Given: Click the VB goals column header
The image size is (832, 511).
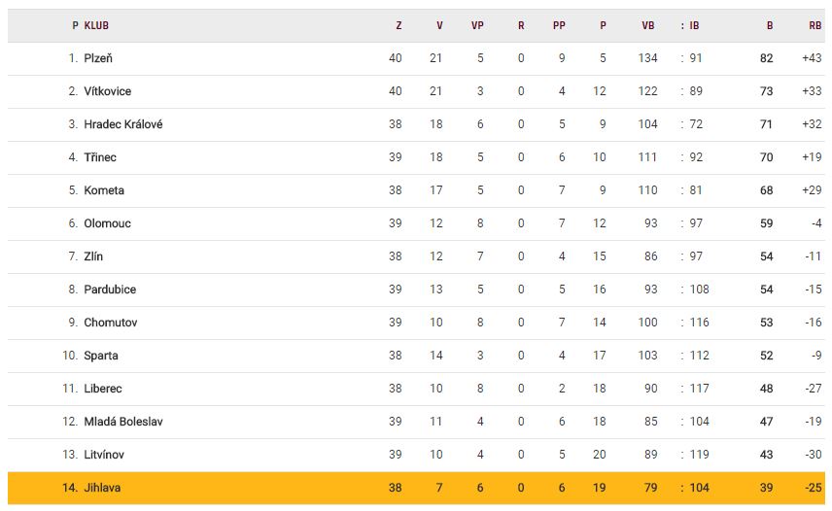Looking at the screenshot, I should point(648,26).
